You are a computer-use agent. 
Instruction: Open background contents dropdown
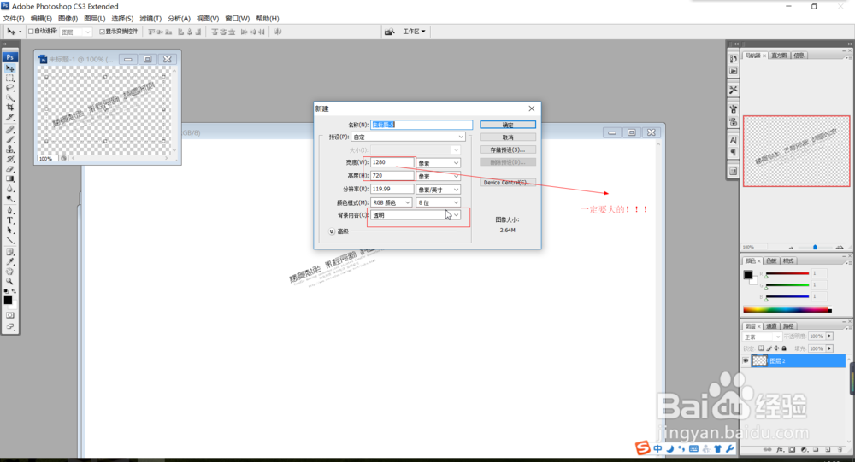pos(416,215)
